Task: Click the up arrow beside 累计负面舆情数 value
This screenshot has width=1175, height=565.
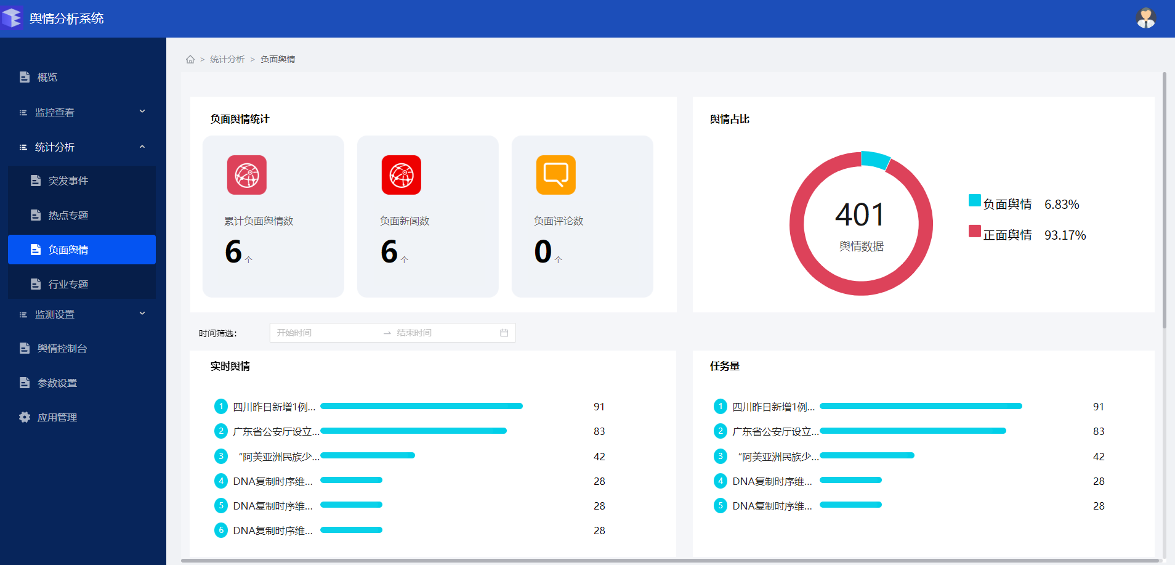Action: tap(249, 259)
